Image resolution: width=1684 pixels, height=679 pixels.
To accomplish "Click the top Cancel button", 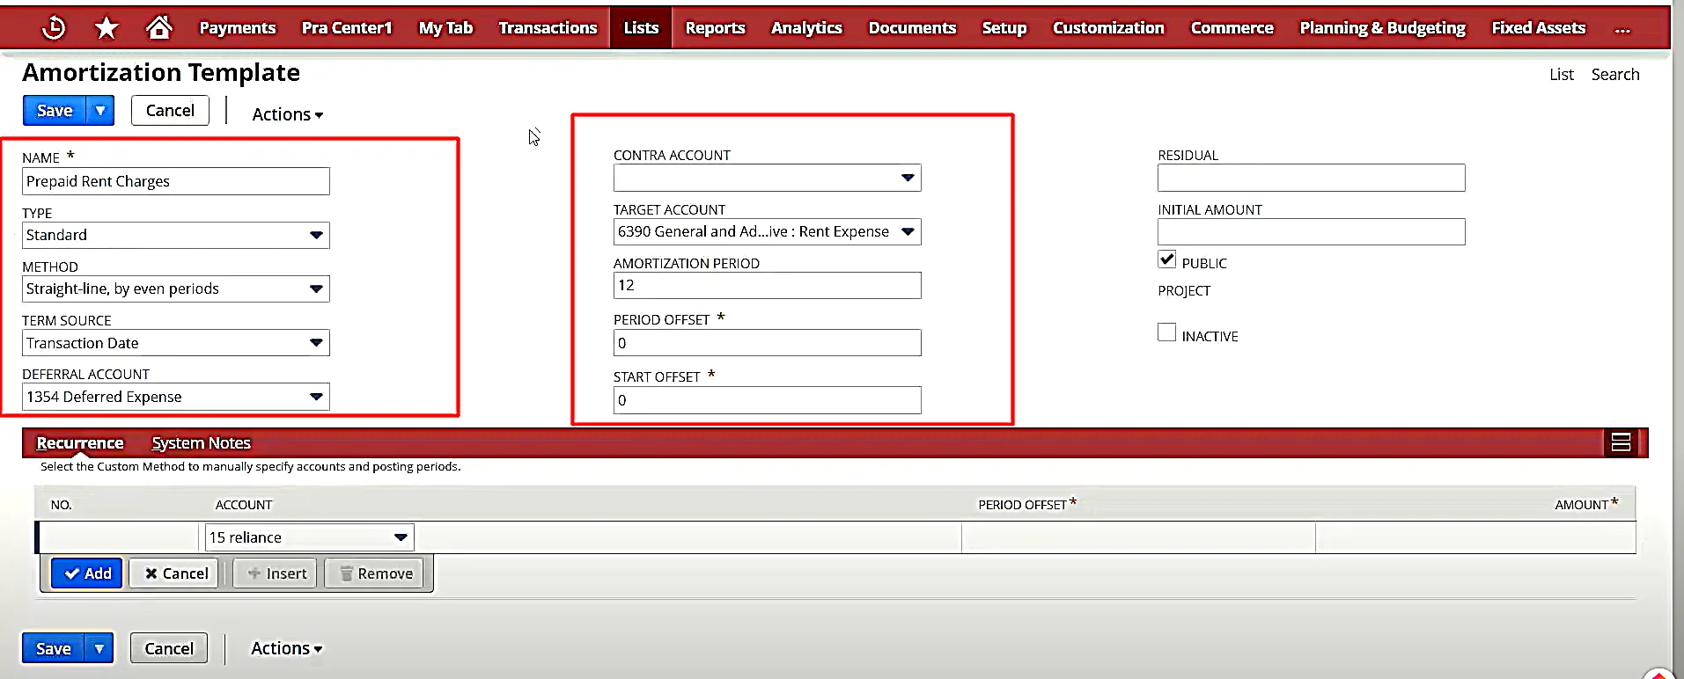I will [170, 111].
